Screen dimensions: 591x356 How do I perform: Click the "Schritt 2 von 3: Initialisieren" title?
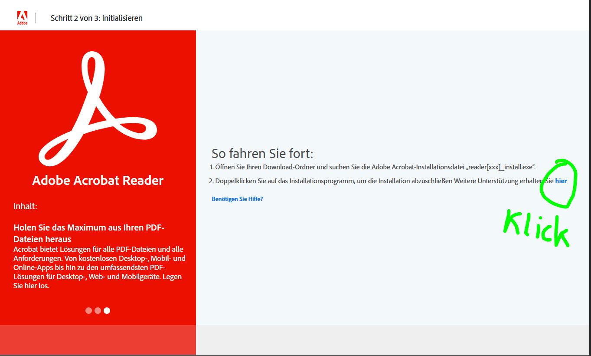tap(96, 18)
